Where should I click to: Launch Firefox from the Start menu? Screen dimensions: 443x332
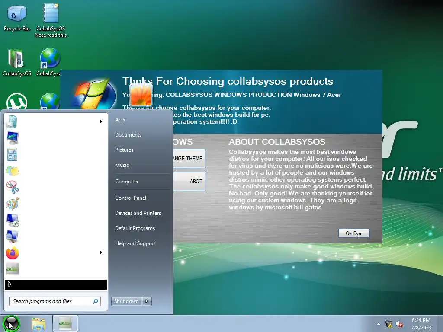pos(13,253)
